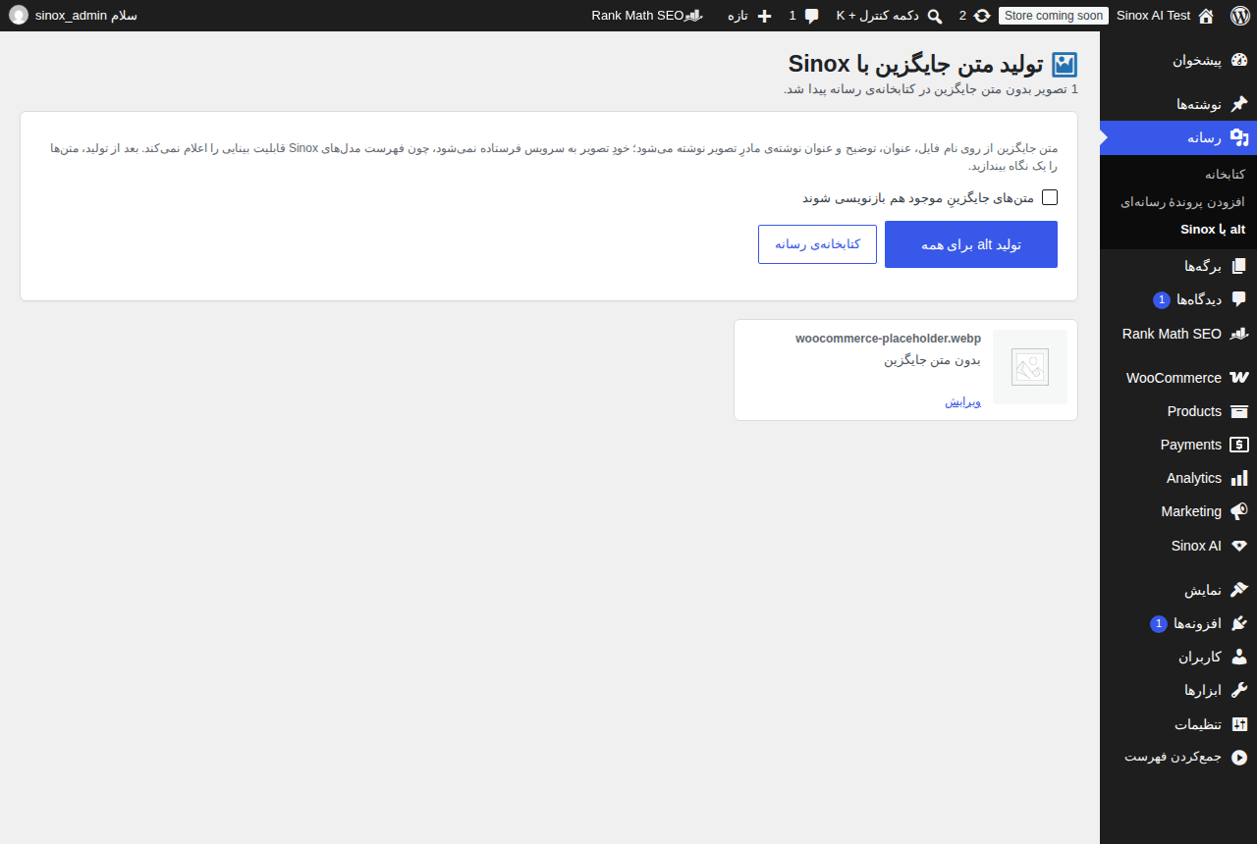The height and width of the screenshot is (844, 1257).
Task: Click کتابخانه‌ی رسانه outlined button
Action: click(817, 244)
